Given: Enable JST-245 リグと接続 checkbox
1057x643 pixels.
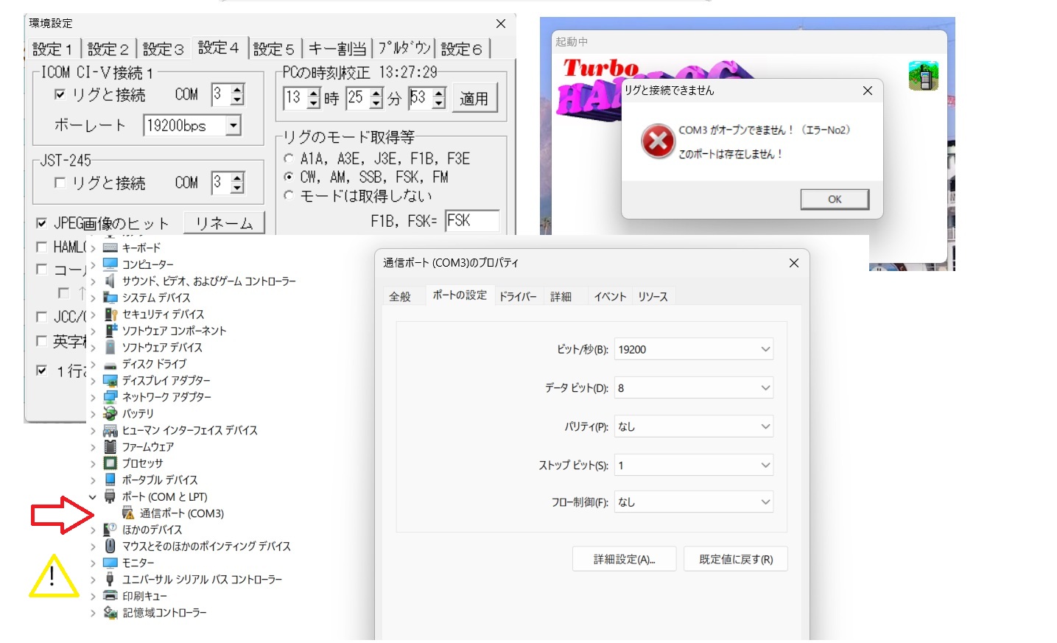Looking at the screenshot, I should [x=60, y=183].
